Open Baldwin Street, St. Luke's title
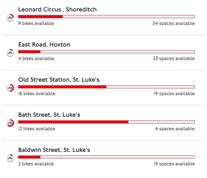Viewport: 207px width, 178px height. coord(54,150)
